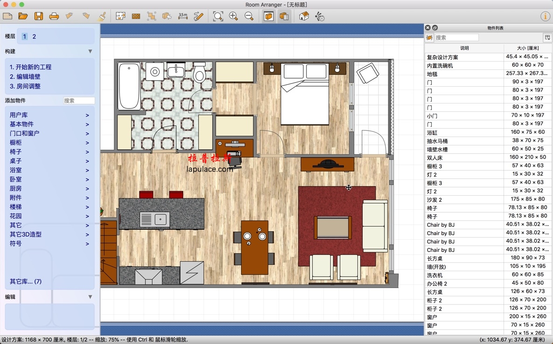This screenshot has width=553, height=344.
Task: Expand 花园 category arrow
Action: coord(87,216)
